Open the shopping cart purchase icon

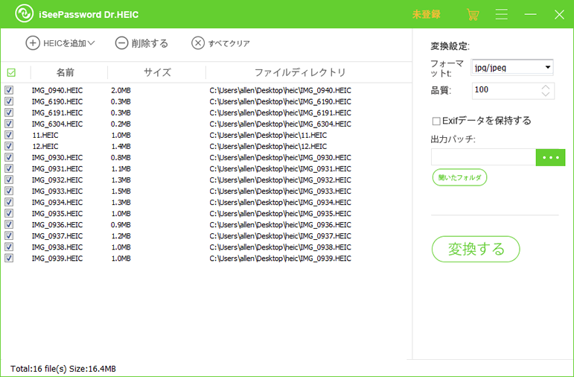coord(473,14)
